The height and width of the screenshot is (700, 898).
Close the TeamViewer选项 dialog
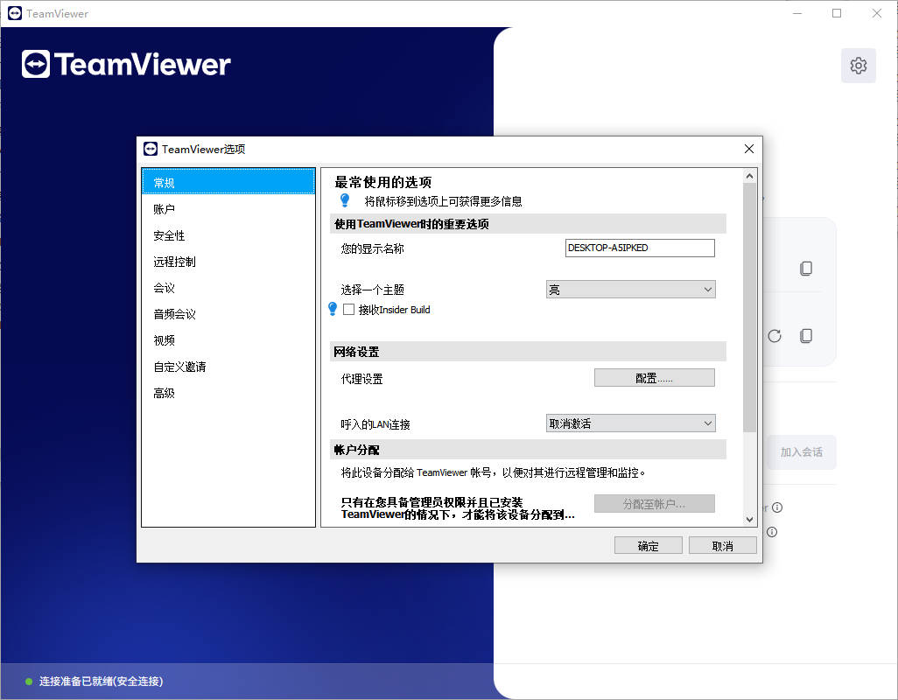click(x=748, y=149)
